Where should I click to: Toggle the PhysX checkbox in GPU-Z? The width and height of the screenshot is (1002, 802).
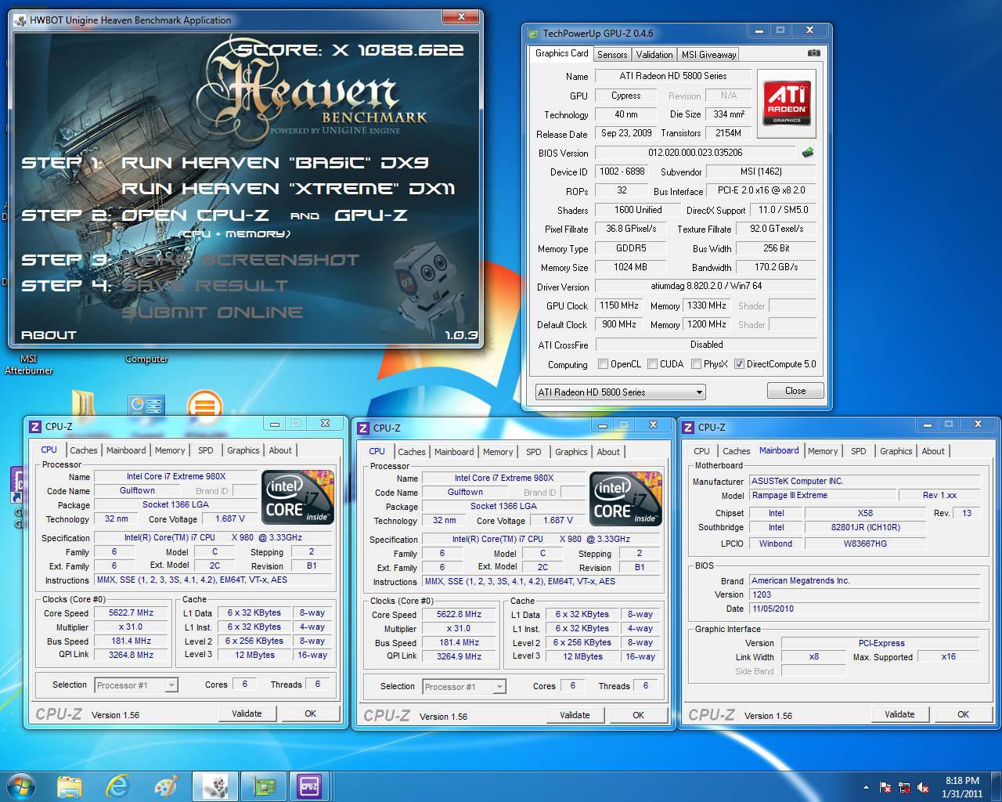coord(696,364)
